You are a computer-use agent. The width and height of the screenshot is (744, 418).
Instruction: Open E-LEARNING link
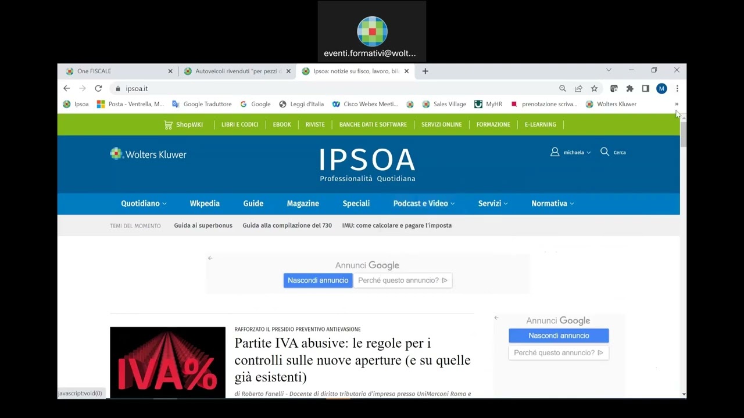click(x=541, y=124)
